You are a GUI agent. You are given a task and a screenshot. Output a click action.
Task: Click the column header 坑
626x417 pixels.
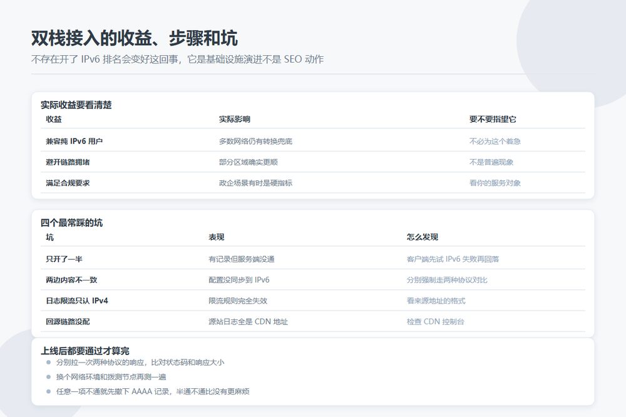point(50,237)
